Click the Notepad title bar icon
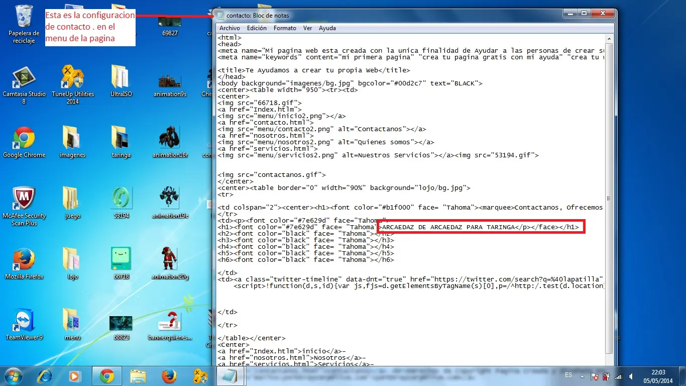 [220, 16]
